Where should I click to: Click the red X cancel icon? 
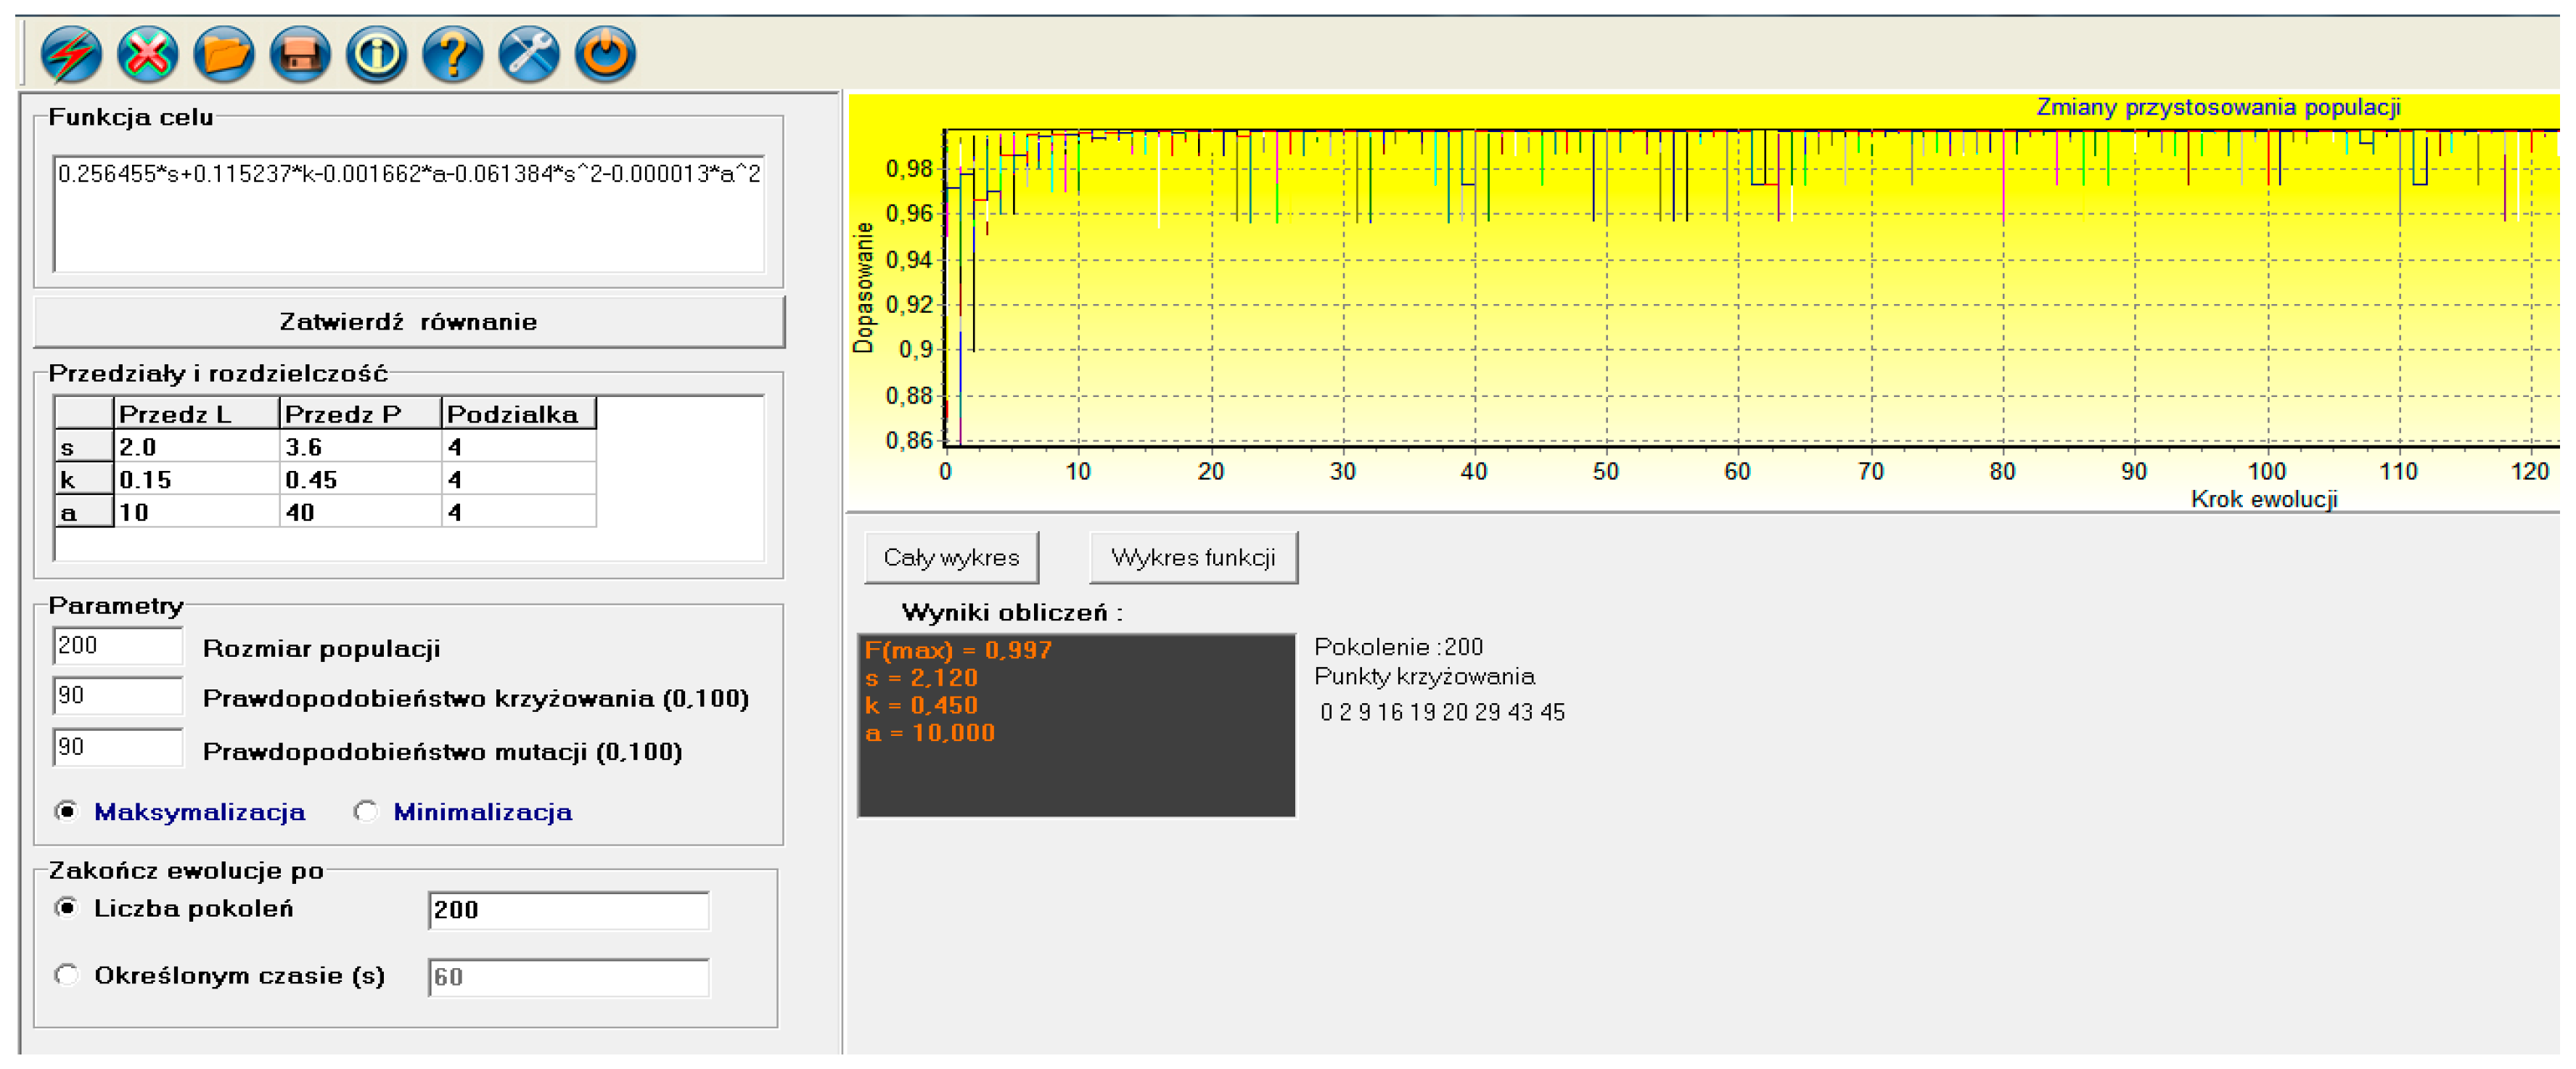point(147,54)
